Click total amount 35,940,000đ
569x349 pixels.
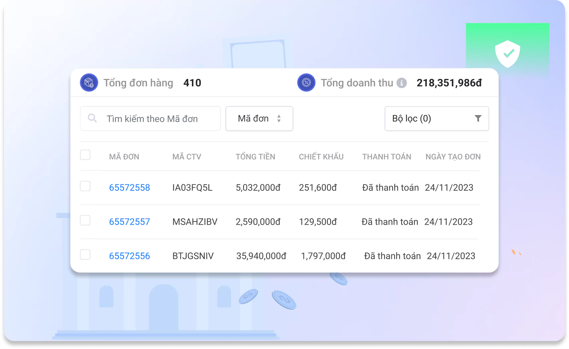[261, 256]
